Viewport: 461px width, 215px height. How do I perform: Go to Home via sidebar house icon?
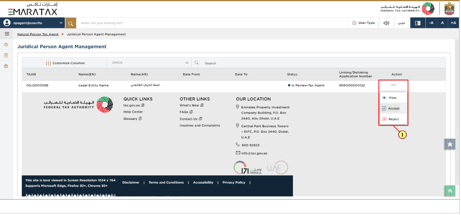[6, 45]
